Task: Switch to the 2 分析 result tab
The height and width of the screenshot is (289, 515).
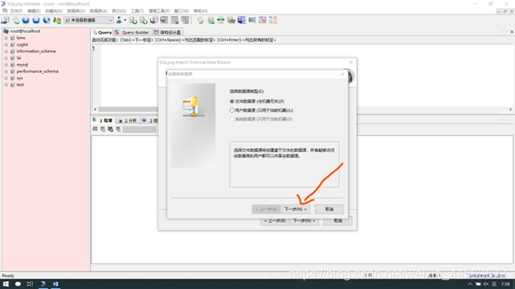Action: (128, 121)
